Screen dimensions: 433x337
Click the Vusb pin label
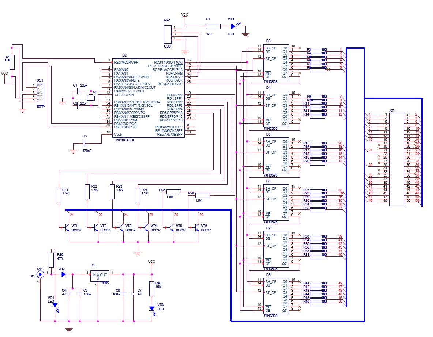[x=118, y=135]
